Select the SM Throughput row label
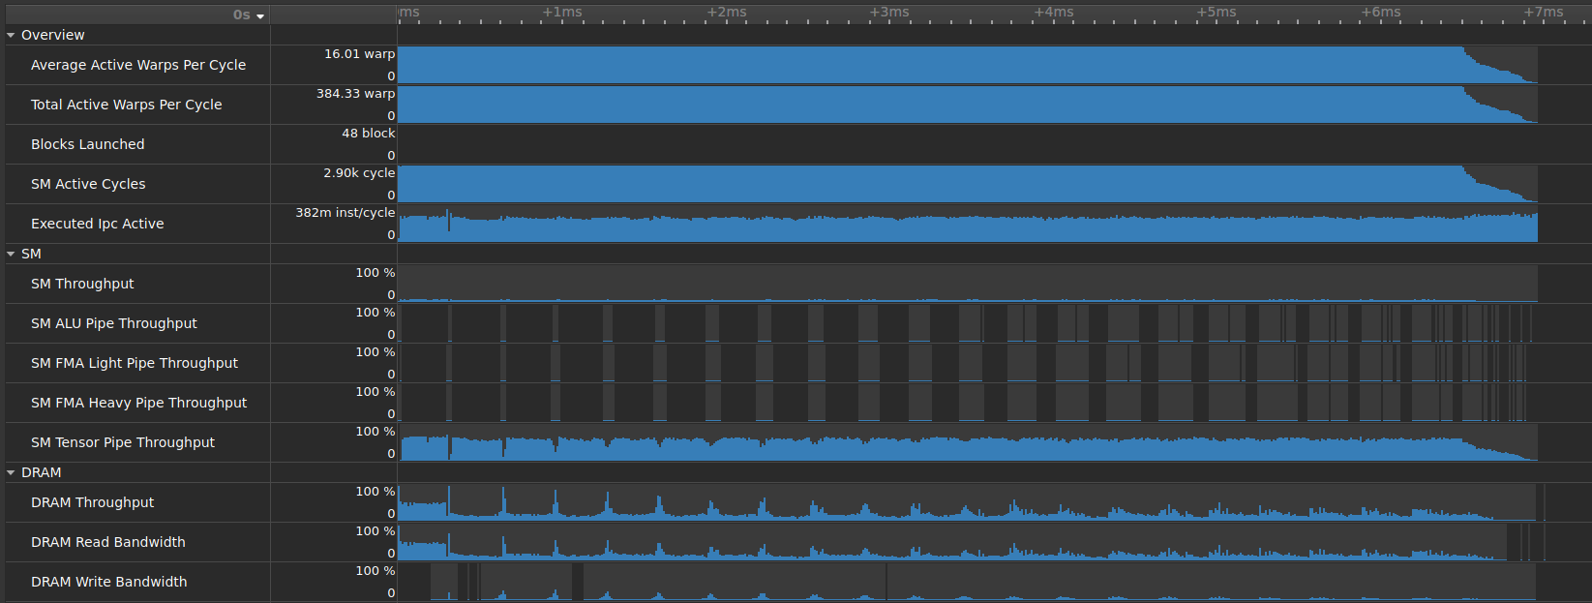Viewport: 1592px width, 603px height. (x=82, y=284)
